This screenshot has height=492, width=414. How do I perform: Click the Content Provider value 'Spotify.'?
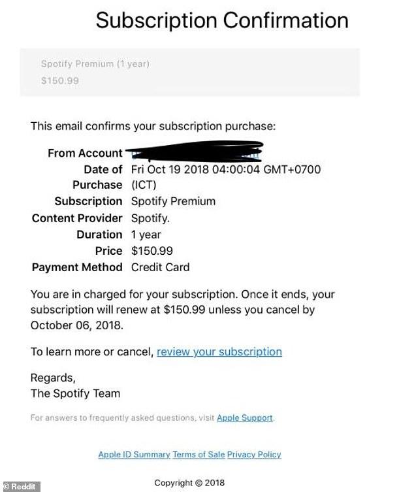point(151,218)
